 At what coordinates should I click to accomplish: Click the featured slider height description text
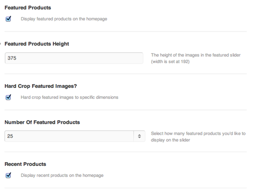tap(196, 58)
